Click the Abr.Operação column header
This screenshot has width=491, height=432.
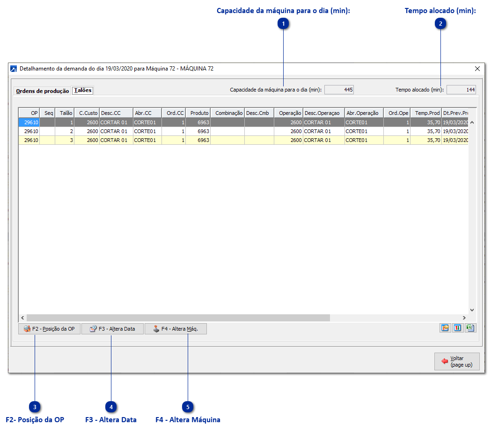click(x=364, y=113)
